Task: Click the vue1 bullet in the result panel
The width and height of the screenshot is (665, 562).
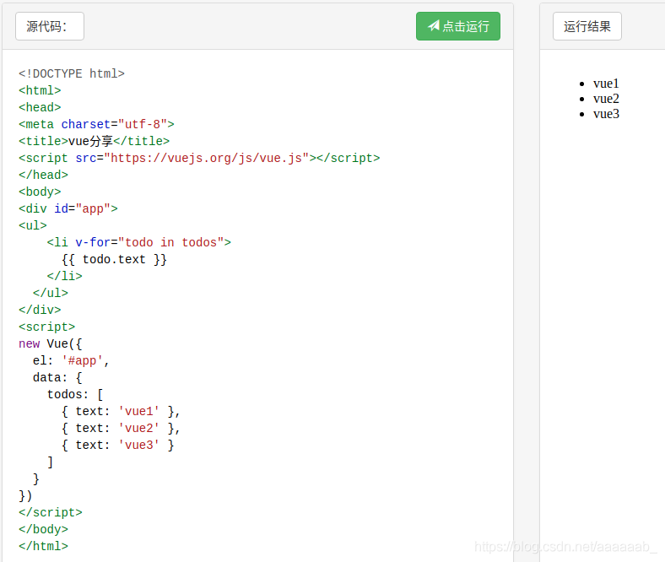Action: (x=606, y=84)
